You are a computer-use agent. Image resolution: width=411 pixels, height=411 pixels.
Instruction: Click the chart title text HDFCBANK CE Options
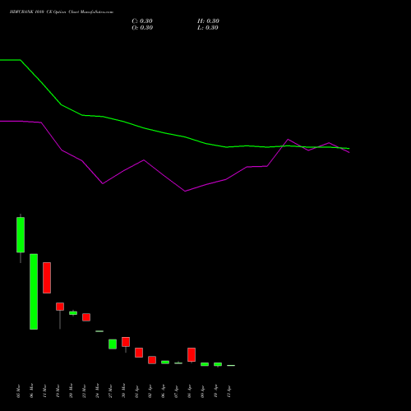pyautogui.click(x=62, y=12)
